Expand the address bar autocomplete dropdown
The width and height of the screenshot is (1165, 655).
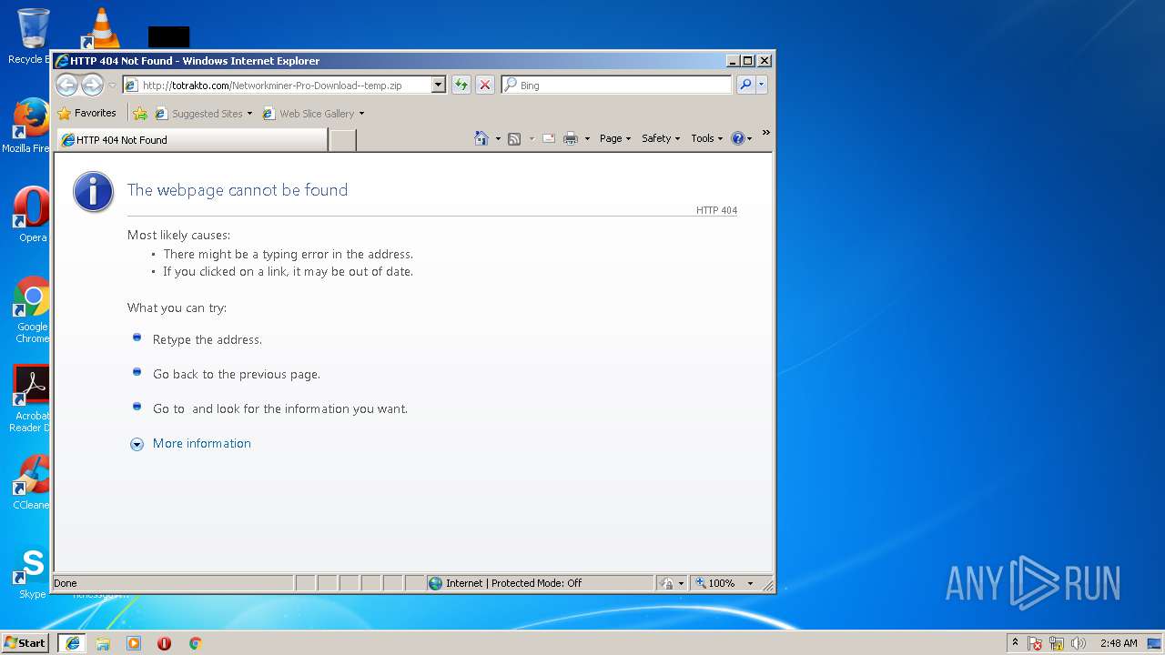[438, 86]
